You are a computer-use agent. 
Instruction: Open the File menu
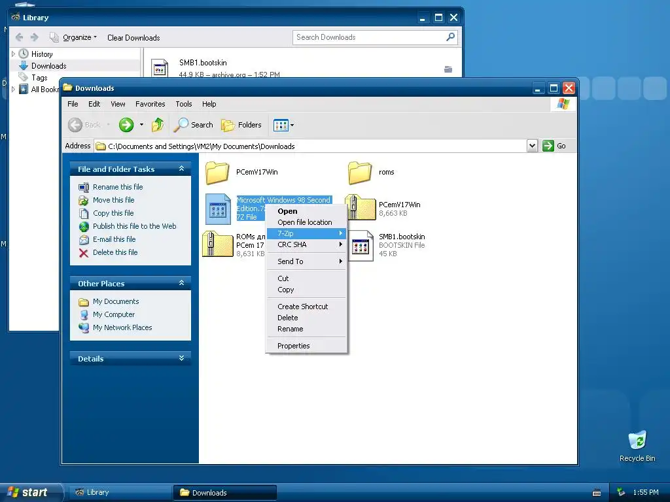[73, 104]
